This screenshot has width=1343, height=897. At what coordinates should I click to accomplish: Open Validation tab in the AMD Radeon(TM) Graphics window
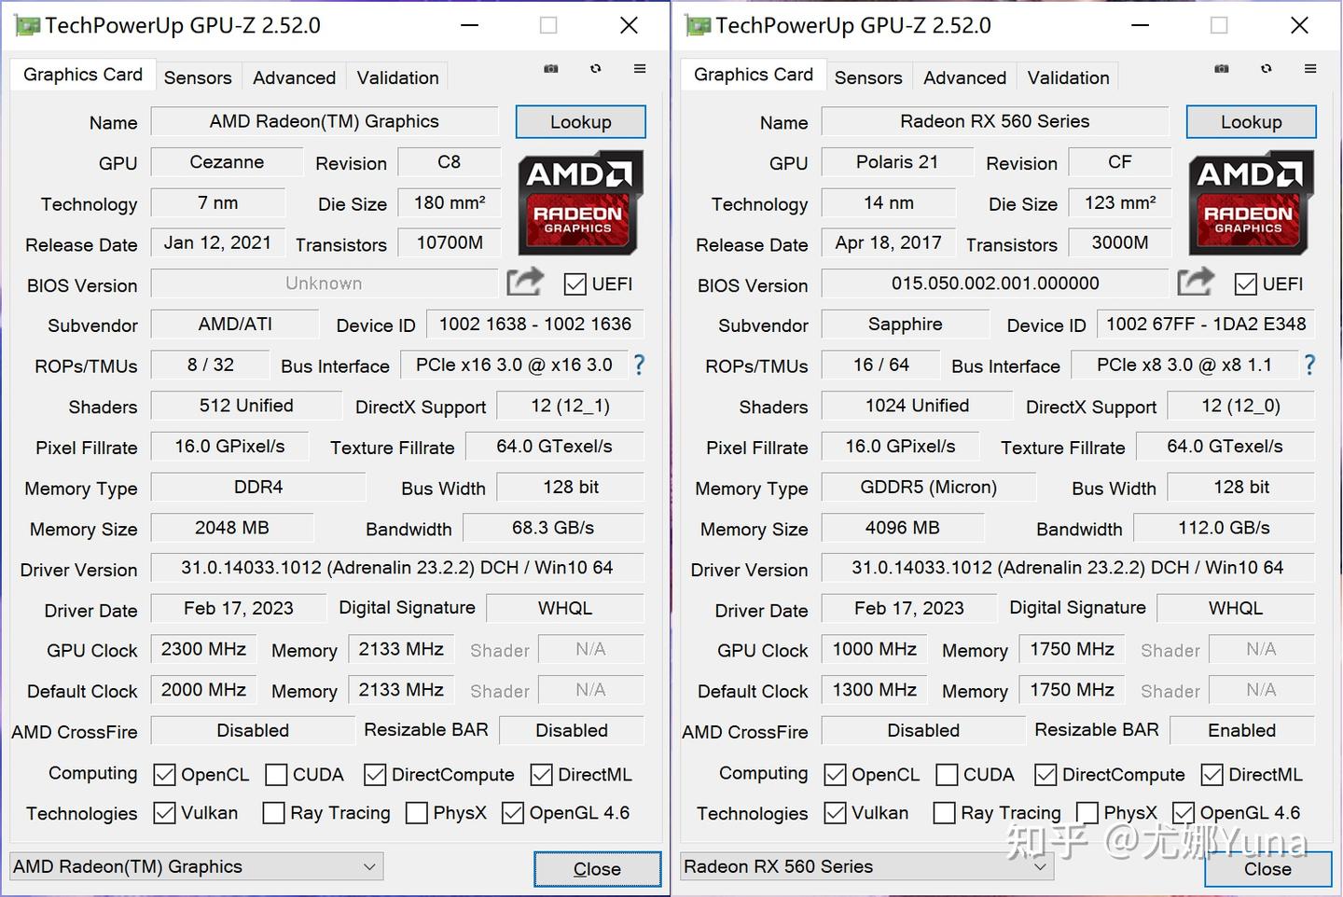397,77
